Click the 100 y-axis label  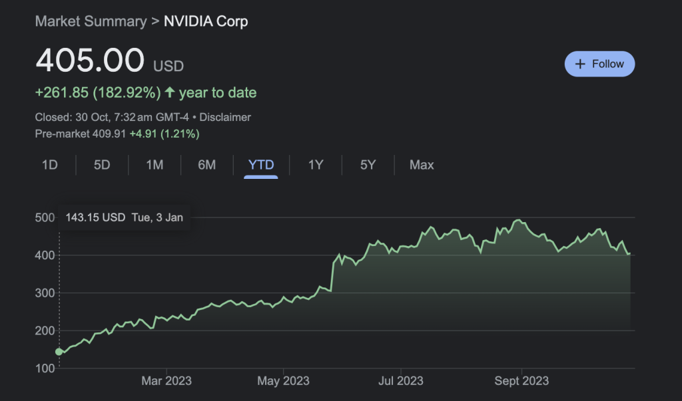(x=45, y=368)
